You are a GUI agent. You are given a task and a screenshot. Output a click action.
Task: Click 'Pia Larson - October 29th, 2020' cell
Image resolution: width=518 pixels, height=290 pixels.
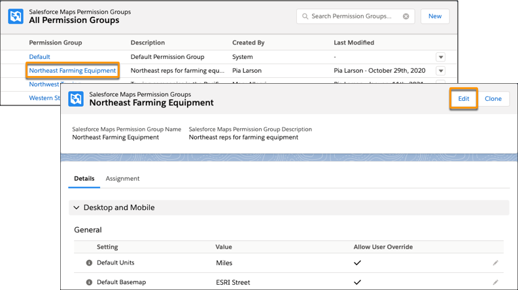(x=379, y=71)
